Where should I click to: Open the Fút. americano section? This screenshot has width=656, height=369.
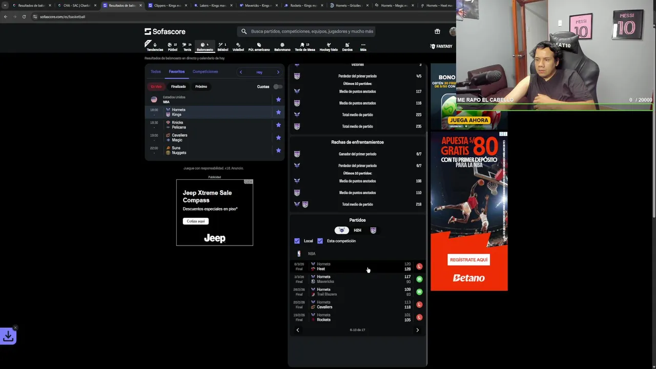tap(259, 47)
